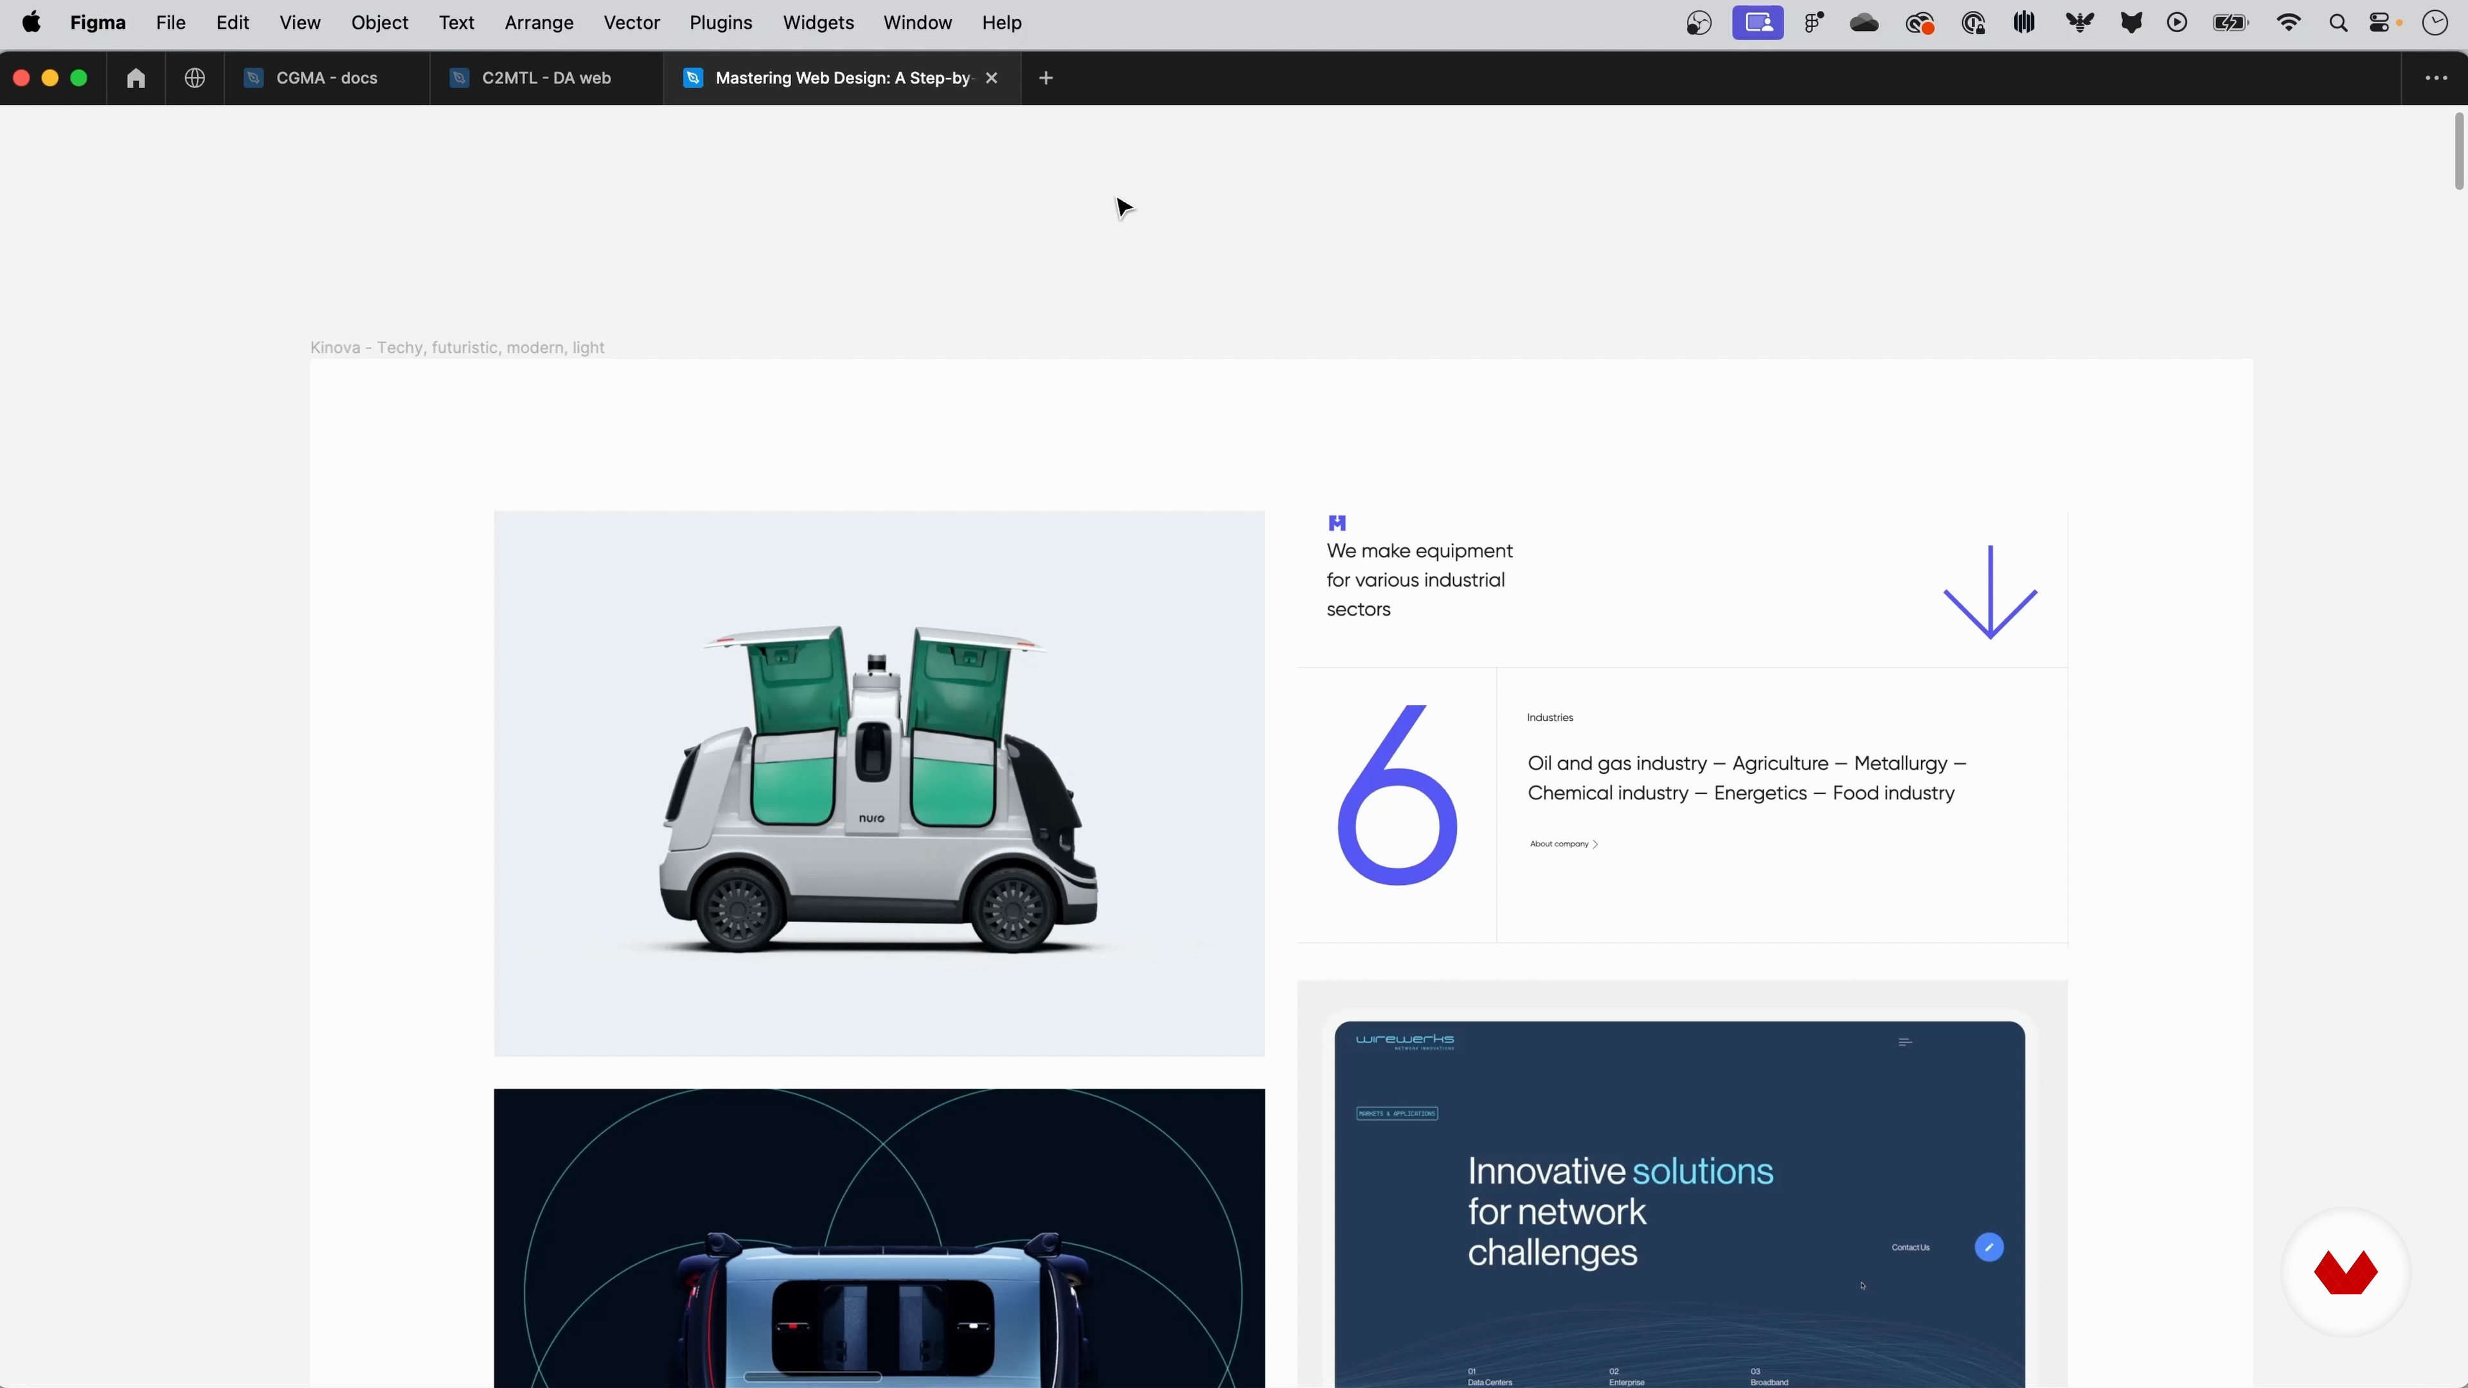The image size is (2468, 1388).
Task: Click the red logo circular badge
Action: (2345, 1272)
